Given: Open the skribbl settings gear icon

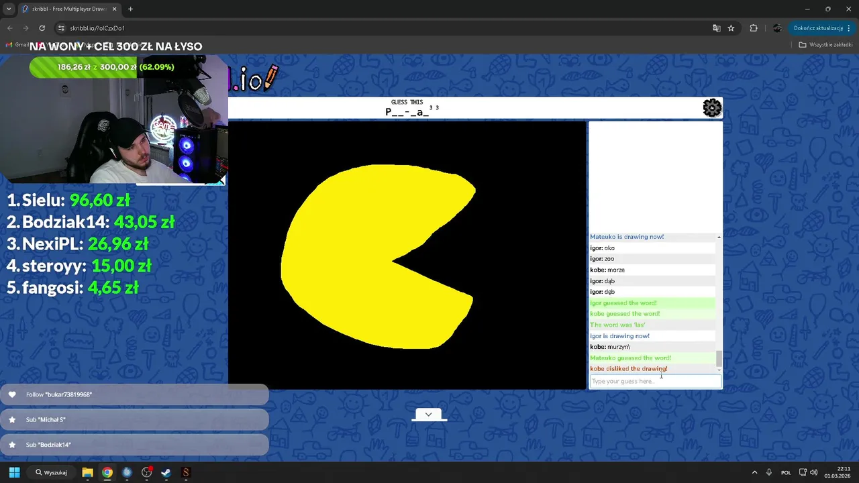Looking at the screenshot, I should click(x=712, y=108).
